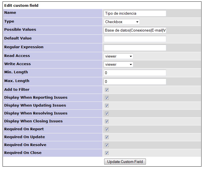Click the Max. Length input field
Viewport: 208px width, 170px height.
(x=135, y=82)
